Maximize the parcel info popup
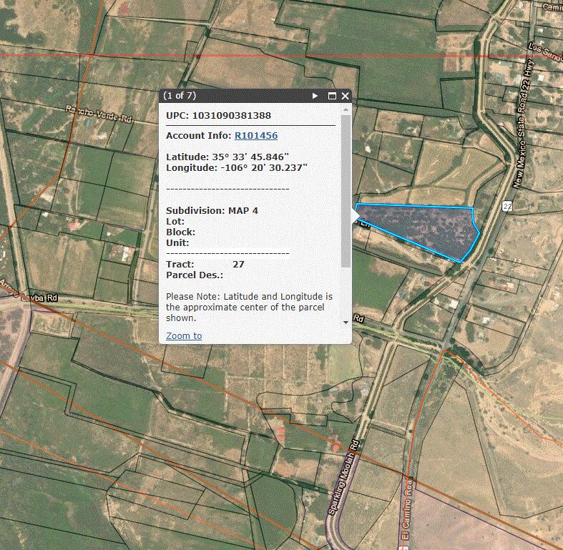Screen dimensions: 563x550 tap(332, 96)
